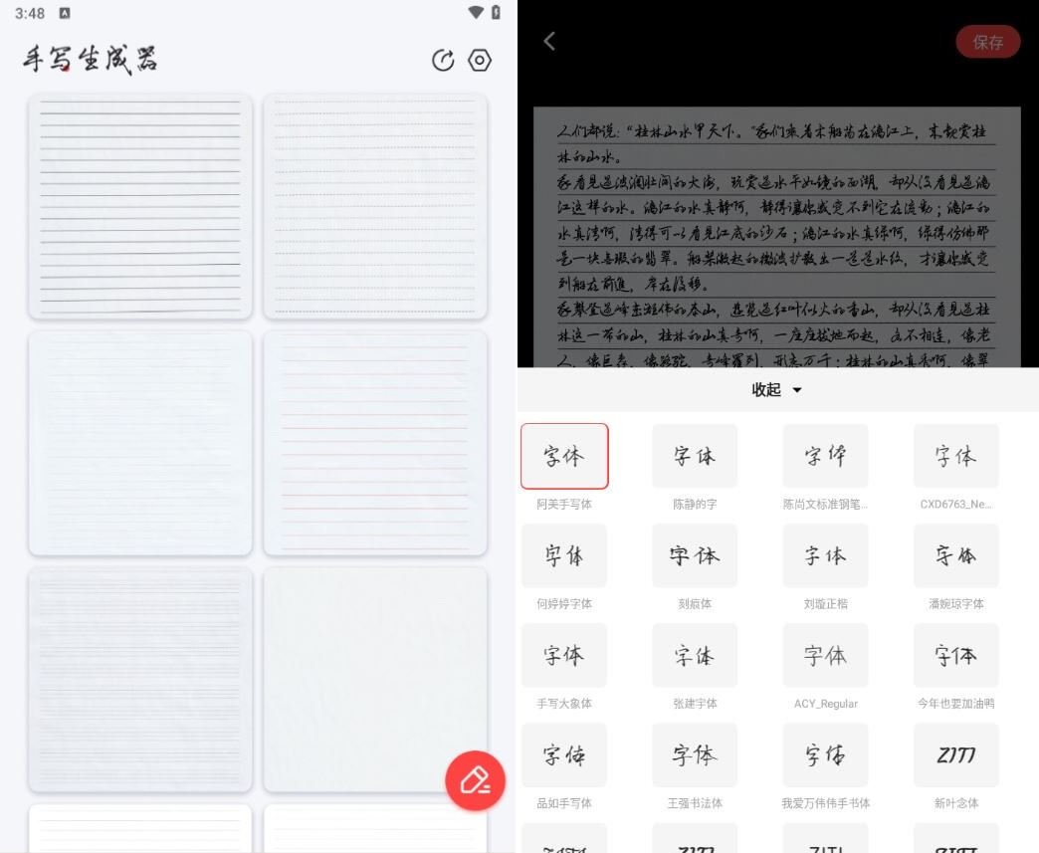This screenshot has height=853, width=1039.
Task: Tap the red floating edit button
Action: (x=475, y=780)
